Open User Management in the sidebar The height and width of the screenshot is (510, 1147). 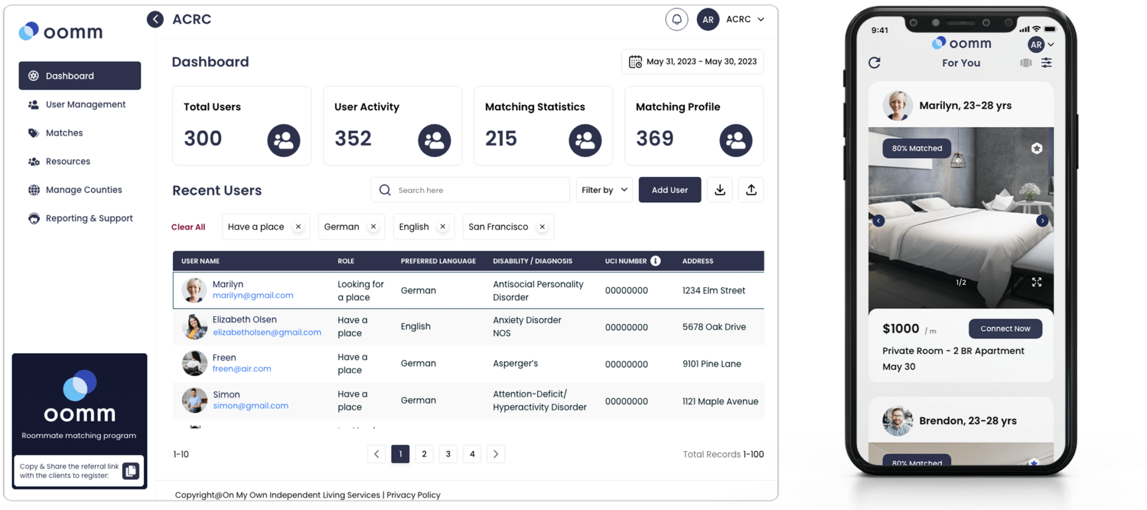[85, 105]
